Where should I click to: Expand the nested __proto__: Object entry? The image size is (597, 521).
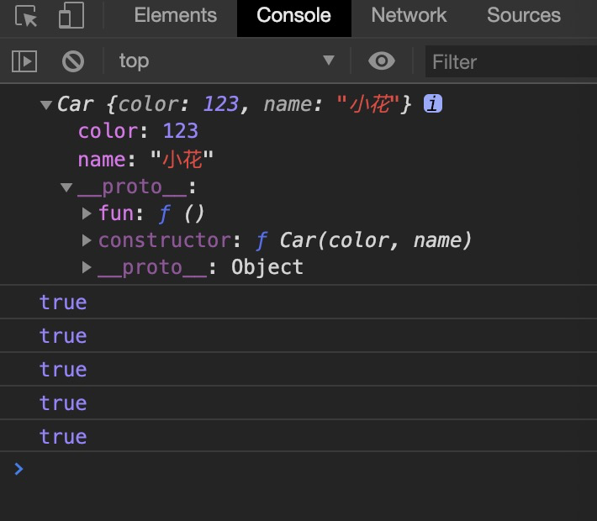(87, 267)
